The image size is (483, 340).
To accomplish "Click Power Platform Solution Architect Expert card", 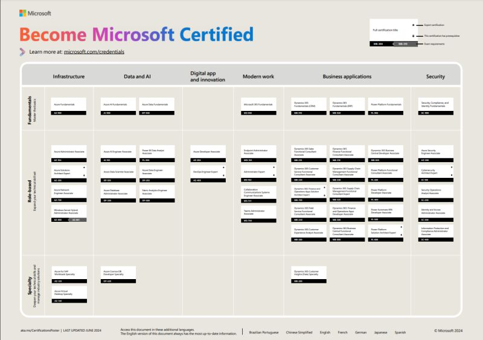I will 386,233.
